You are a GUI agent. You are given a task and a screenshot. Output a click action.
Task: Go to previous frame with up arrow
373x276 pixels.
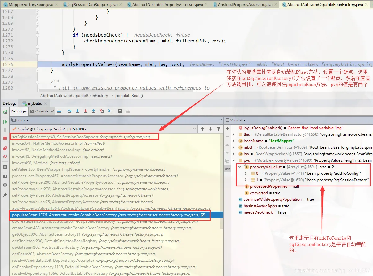[x=202, y=129]
